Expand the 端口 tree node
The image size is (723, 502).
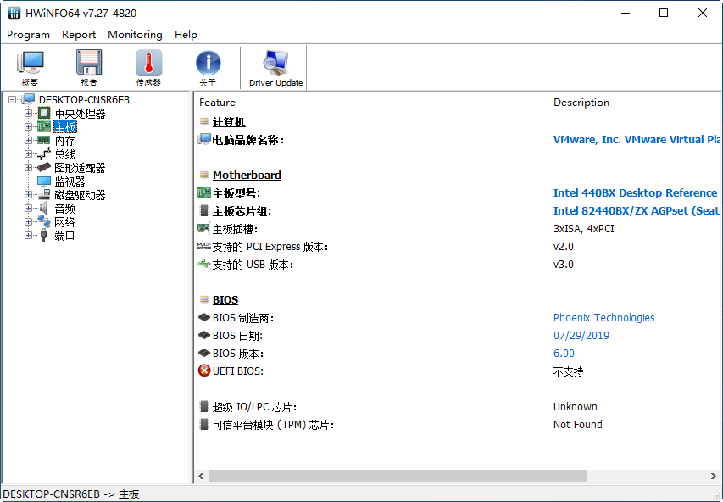coord(28,236)
